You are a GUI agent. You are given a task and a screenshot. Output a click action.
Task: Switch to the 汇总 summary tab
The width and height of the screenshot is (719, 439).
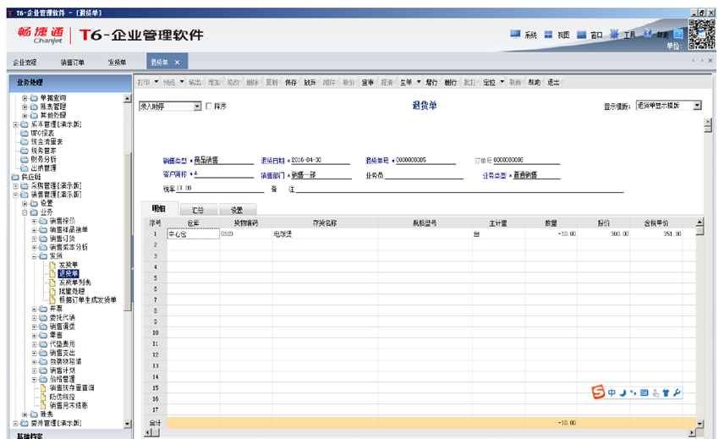point(198,210)
